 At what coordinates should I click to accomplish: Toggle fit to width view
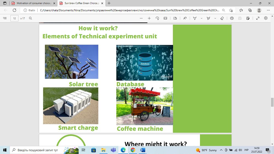point(165,18)
